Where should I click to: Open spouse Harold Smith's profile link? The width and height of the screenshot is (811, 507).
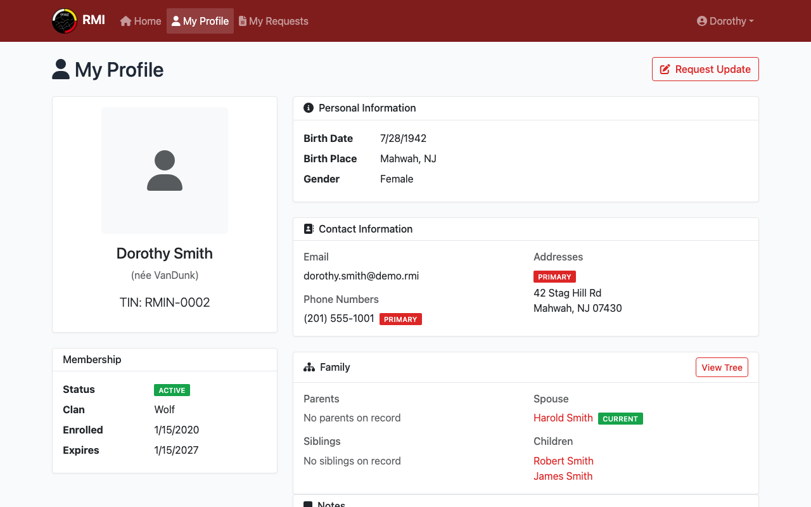click(x=563, y=418)
